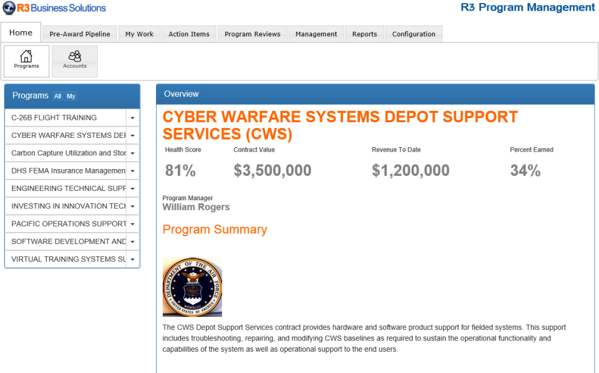Open the Reports tab
599x373 pixels.
click(x=364, y=34)
